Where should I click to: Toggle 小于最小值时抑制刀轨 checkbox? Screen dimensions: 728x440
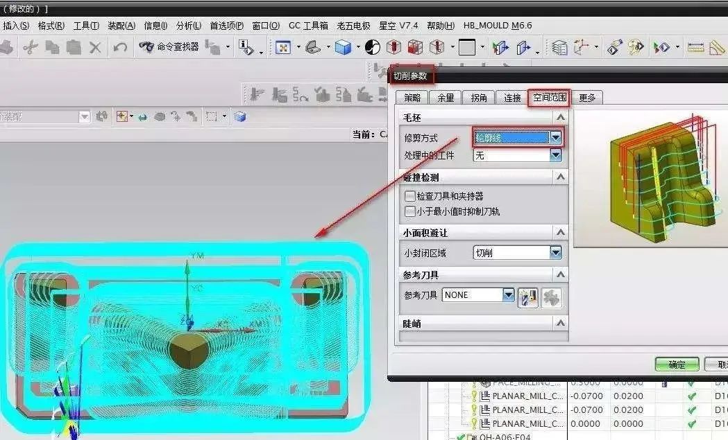(410, 211)
